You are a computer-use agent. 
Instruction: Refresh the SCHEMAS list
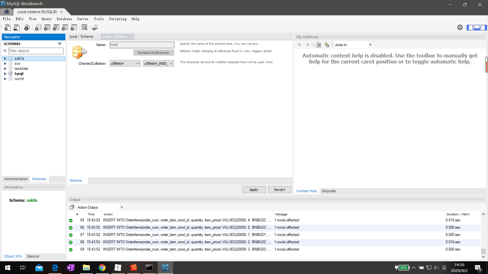[60, 44]
